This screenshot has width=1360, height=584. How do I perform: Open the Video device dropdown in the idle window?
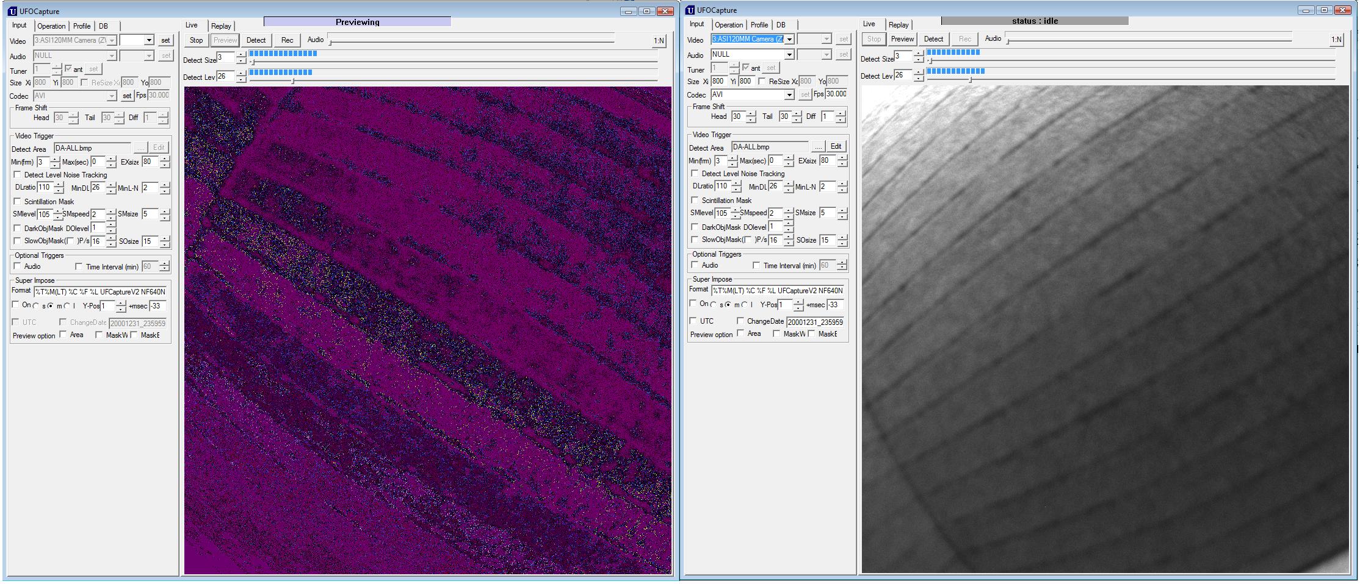pyautogui.click(x=789, y=39)
